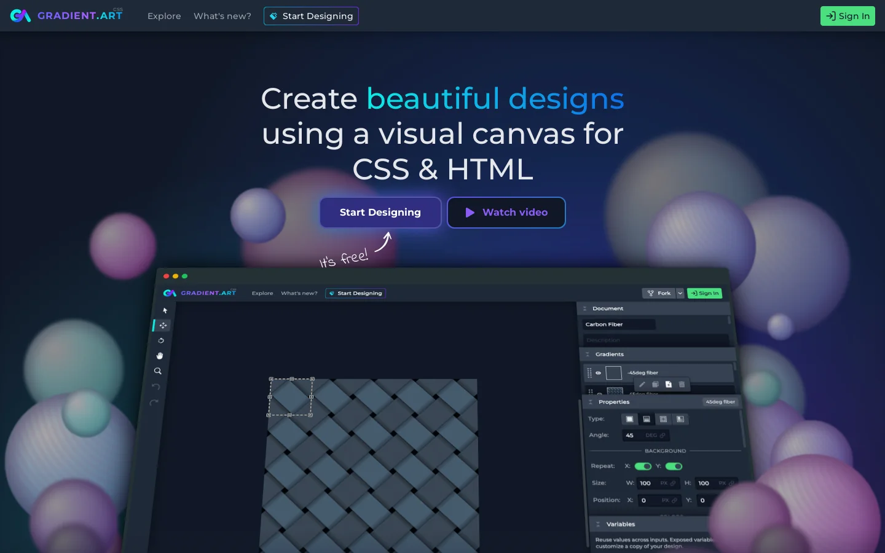
Task: Collapse the Gradients panel in the preview
Action: click(x=588, y=355)
